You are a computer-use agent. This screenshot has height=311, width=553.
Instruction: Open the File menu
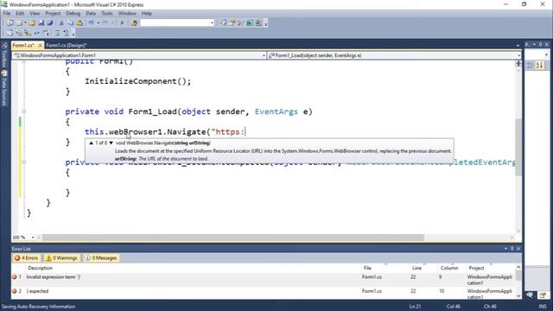coord(7,14)
